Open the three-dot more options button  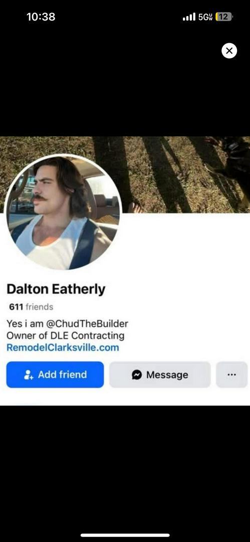point(231,375)
